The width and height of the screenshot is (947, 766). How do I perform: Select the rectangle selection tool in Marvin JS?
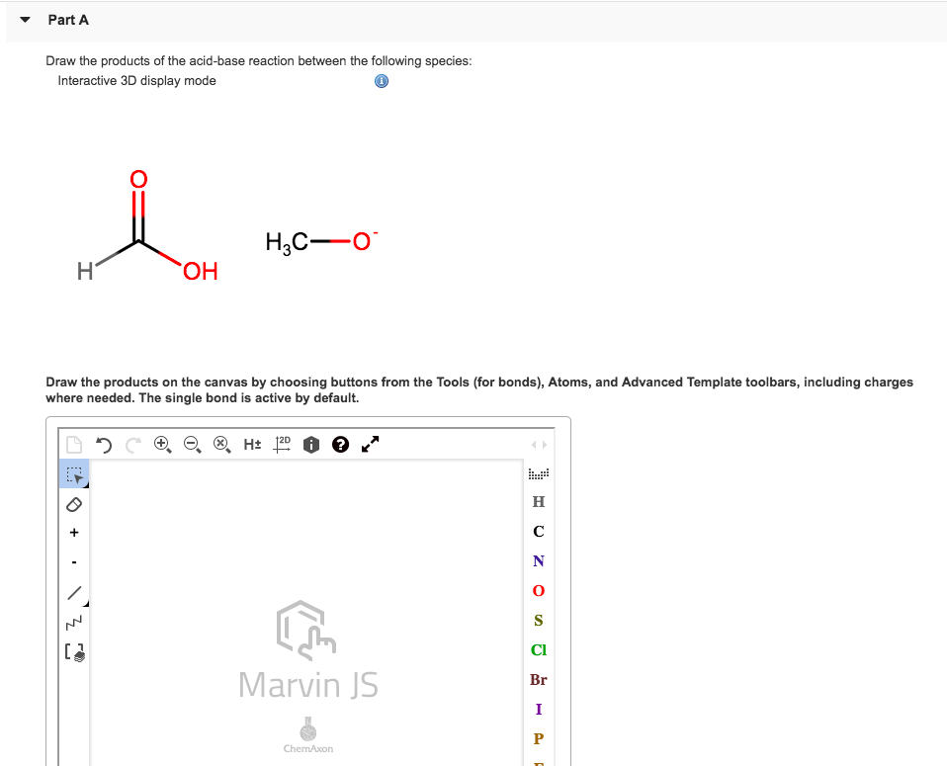73,474
